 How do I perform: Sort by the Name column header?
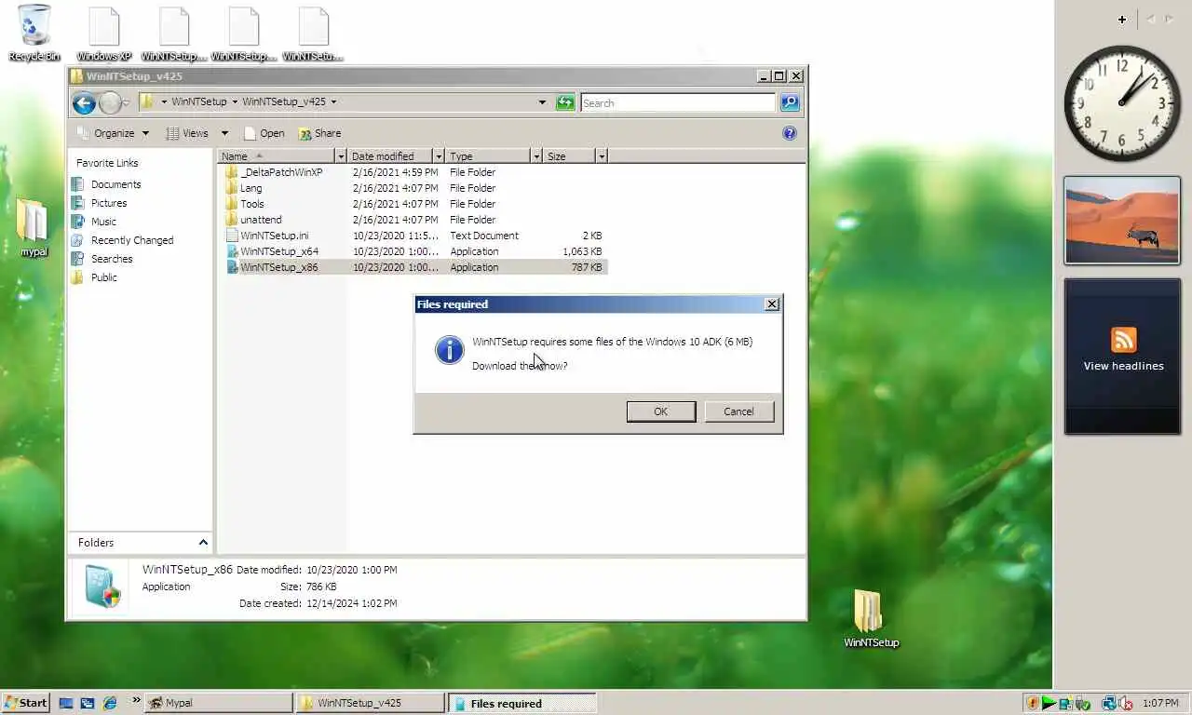click(x=276, y=156)
